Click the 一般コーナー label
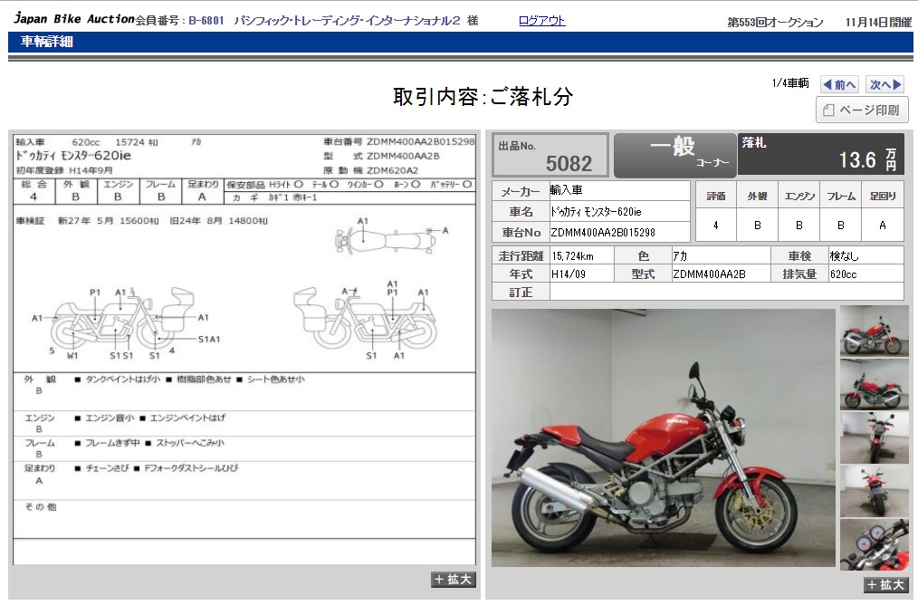918x615 pixels. pyautogui.click(x=675, y=155)
